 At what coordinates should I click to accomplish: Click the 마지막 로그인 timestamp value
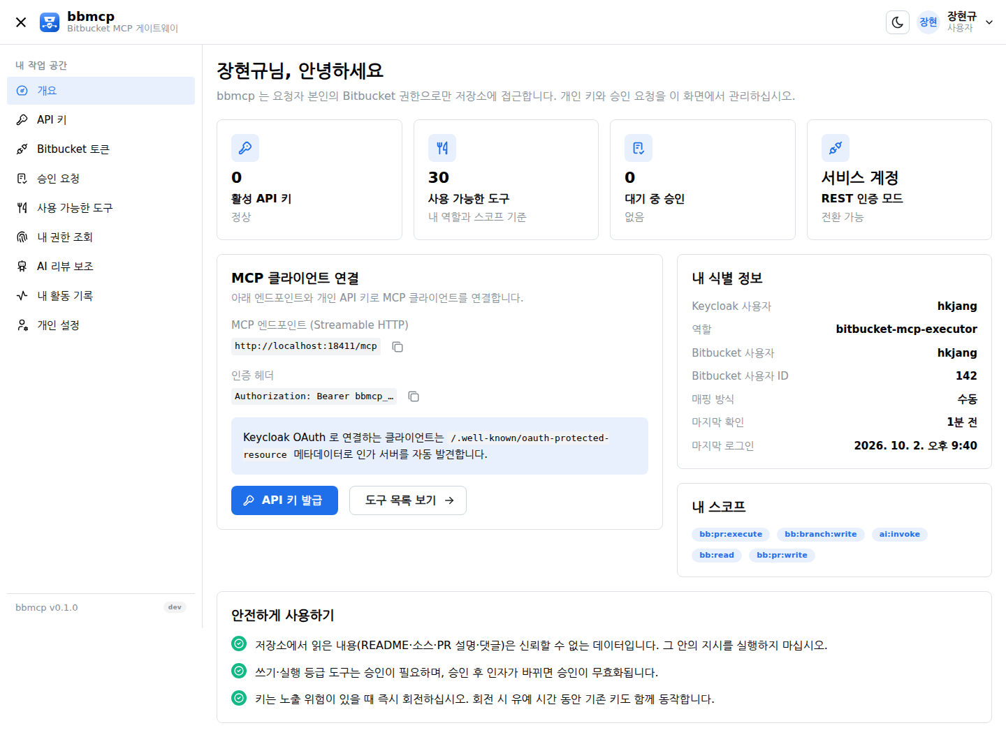pos(915,446)
